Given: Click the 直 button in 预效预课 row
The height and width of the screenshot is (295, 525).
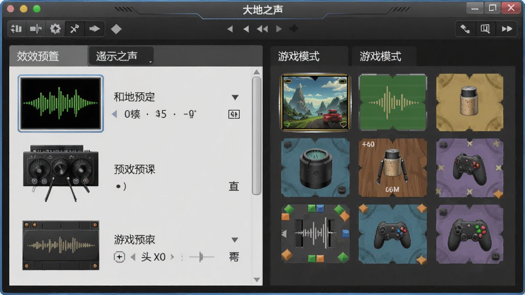Looking at the screenshot, I should [234, 186].
